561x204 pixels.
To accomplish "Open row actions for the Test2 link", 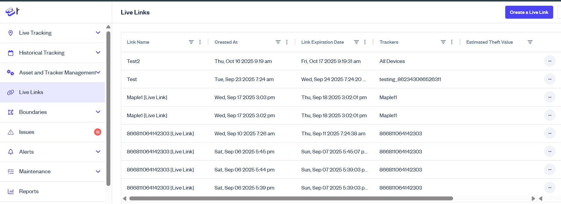I will click(x=550, y=61).
